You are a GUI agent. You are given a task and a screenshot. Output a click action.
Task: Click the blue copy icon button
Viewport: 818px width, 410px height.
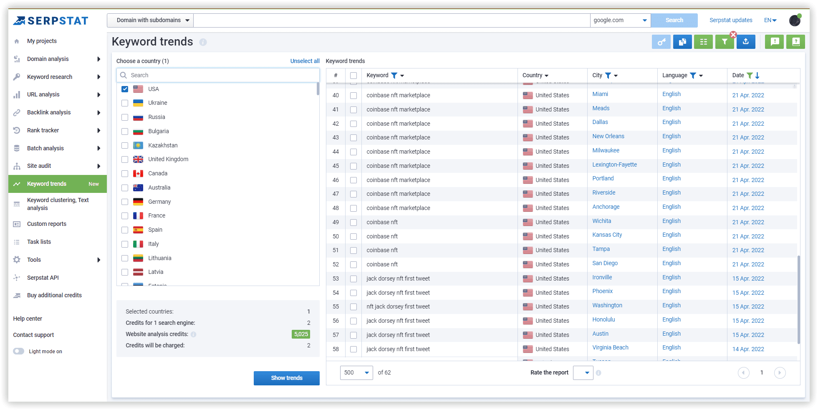pos(682,42)
